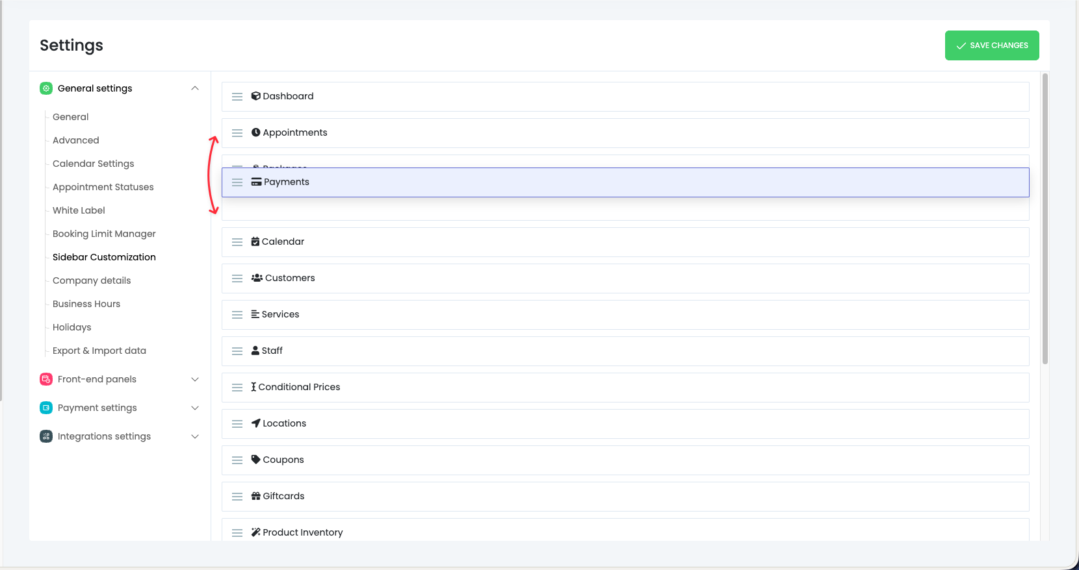The image size is (1079, 570).
Task: Click the drag handle for Dashboard row
Action: 237,97
